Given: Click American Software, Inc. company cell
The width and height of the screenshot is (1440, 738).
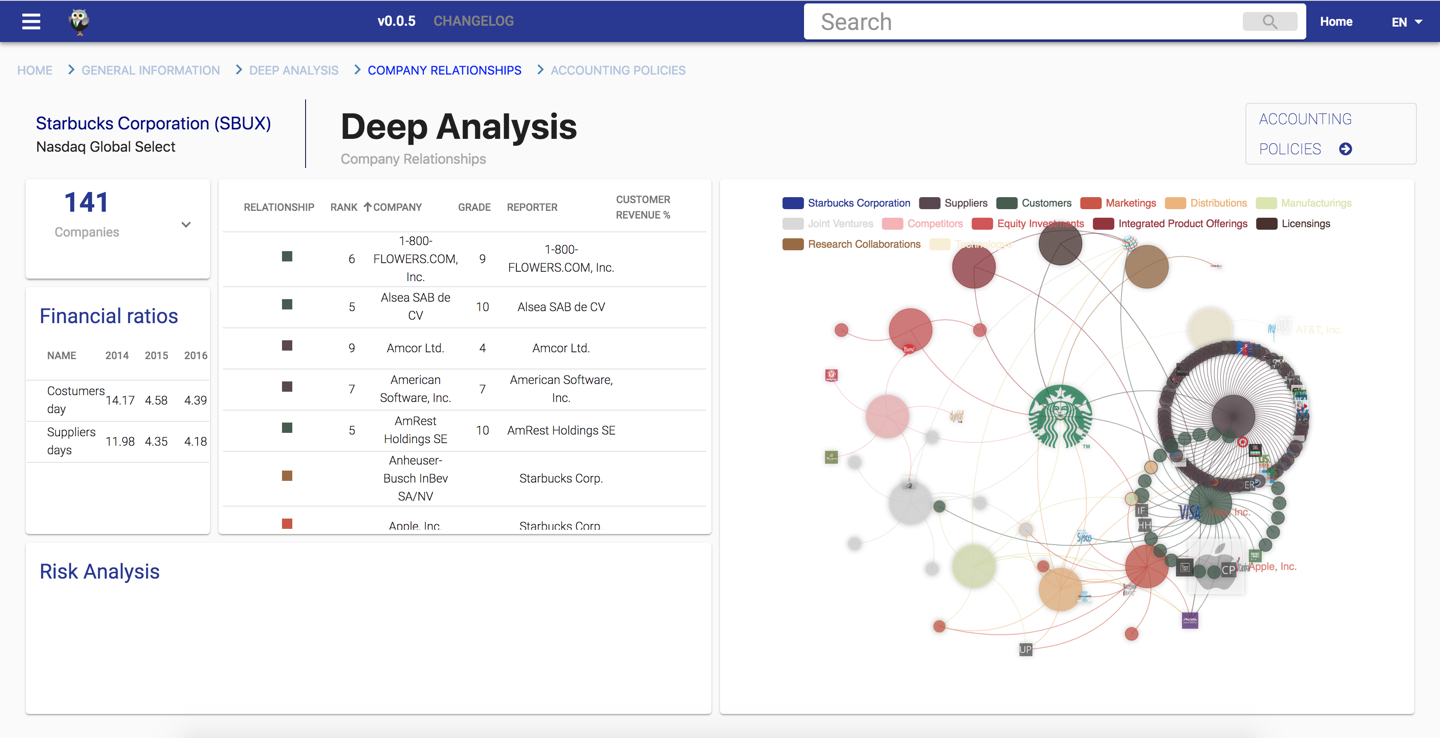Looking at the screenshot, I should click(415, 389).
